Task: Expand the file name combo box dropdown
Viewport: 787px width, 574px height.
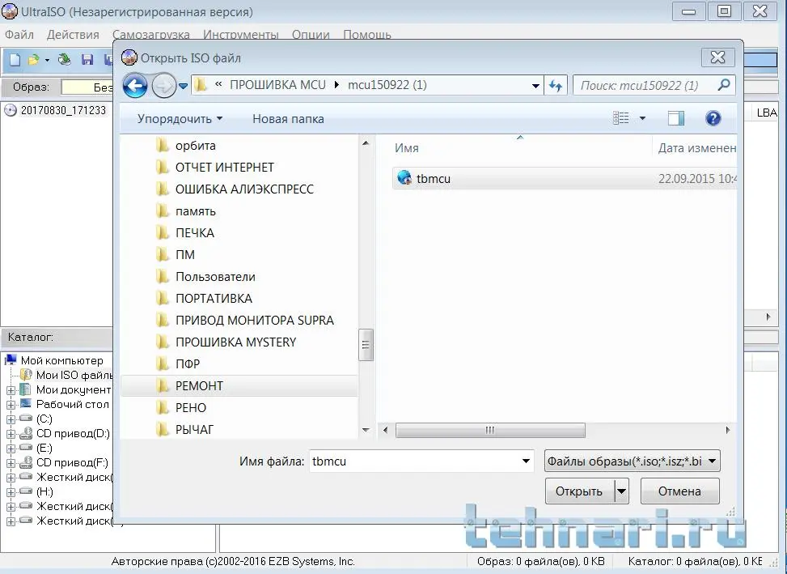Action: coord(526,461)
